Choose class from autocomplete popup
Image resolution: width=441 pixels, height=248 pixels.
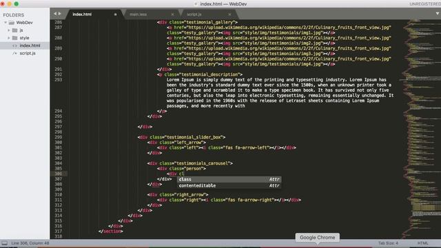229,179
